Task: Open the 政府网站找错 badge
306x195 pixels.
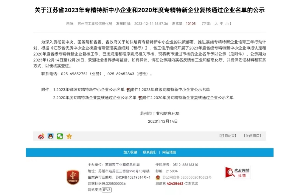Action: click(238, 173)
